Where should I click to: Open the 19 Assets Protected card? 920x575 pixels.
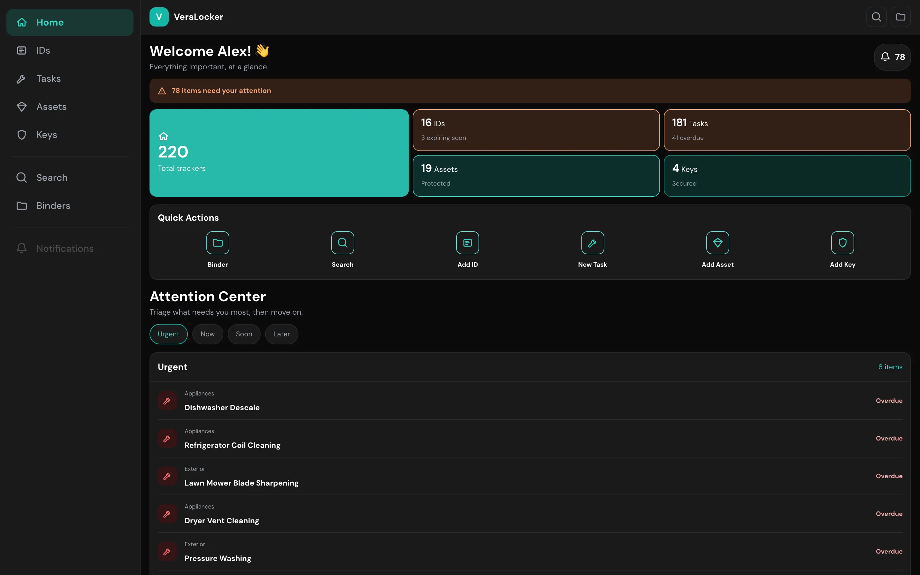tap(536, 176)
